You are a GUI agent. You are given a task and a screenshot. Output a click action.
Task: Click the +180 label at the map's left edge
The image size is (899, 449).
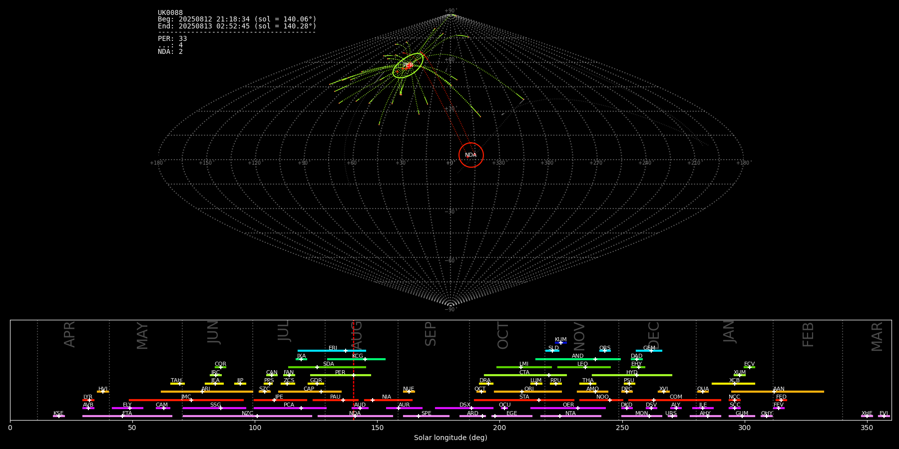click(x=156, y=163)
